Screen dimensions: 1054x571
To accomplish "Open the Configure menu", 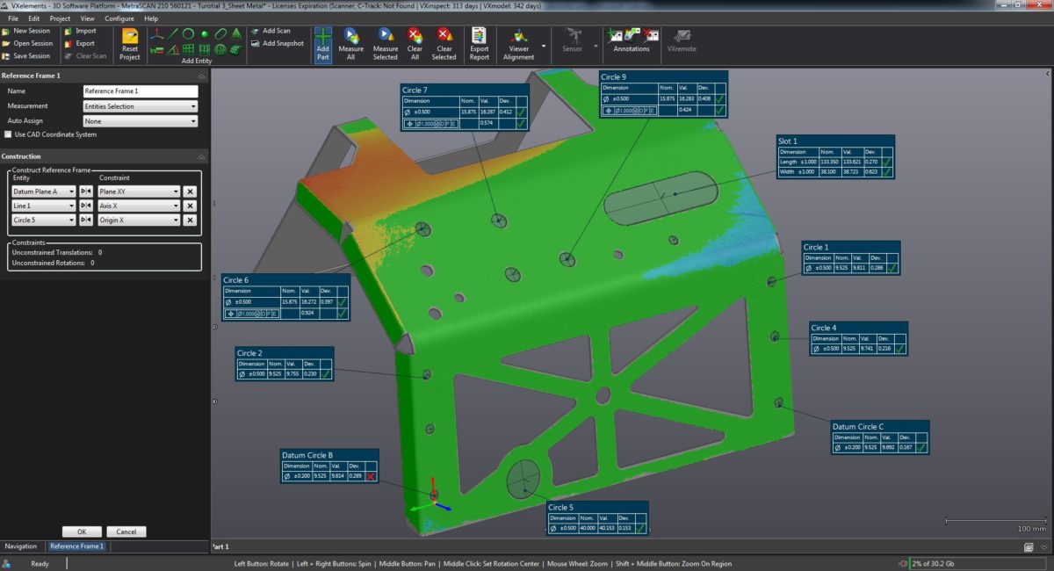I will pyautogui.click(x=119, y=18).
